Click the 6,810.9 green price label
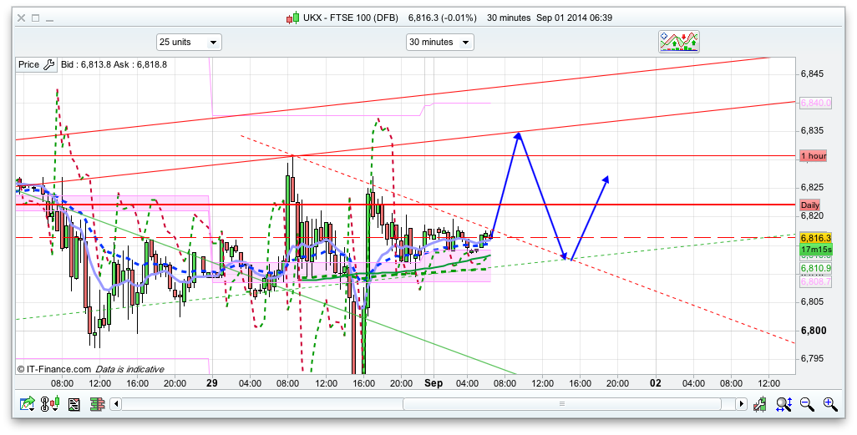This screenshot has height=435, width=857. 815,268
